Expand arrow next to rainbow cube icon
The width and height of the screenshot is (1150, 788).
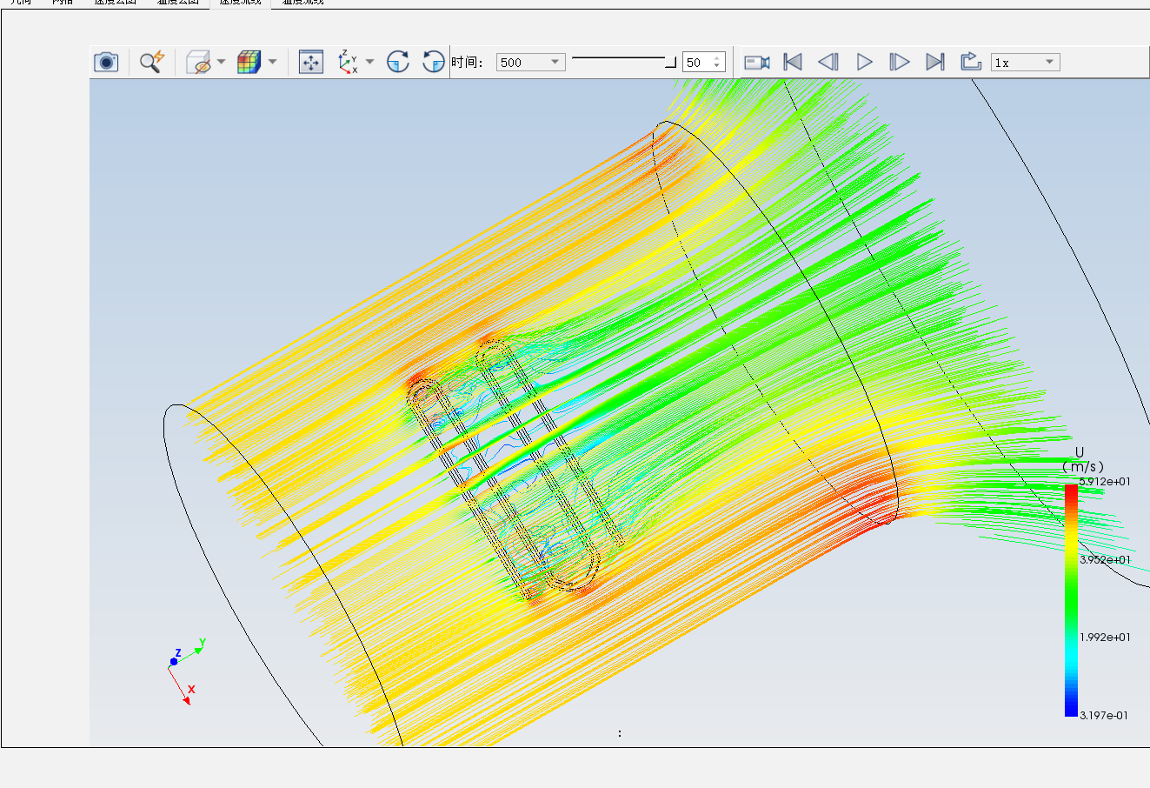click(x=273, y=62)
